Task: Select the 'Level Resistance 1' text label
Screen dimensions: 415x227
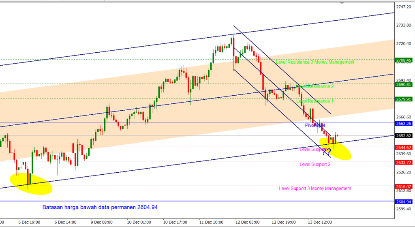Action: (x=315, y=101)
